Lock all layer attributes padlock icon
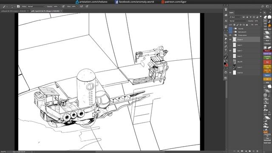 click(247, 25)
